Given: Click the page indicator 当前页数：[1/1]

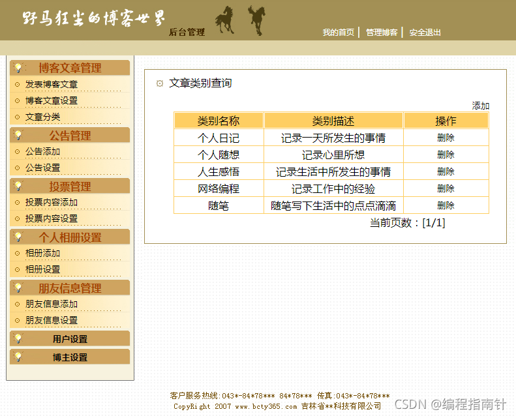Looking at the screenshot, I should pyautogui.click(x=408, y=223).
